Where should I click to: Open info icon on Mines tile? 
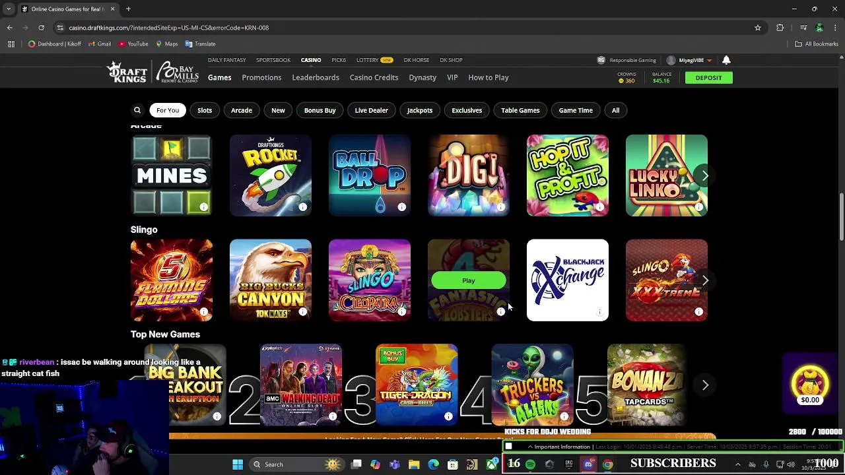click(x=204, y=207)
